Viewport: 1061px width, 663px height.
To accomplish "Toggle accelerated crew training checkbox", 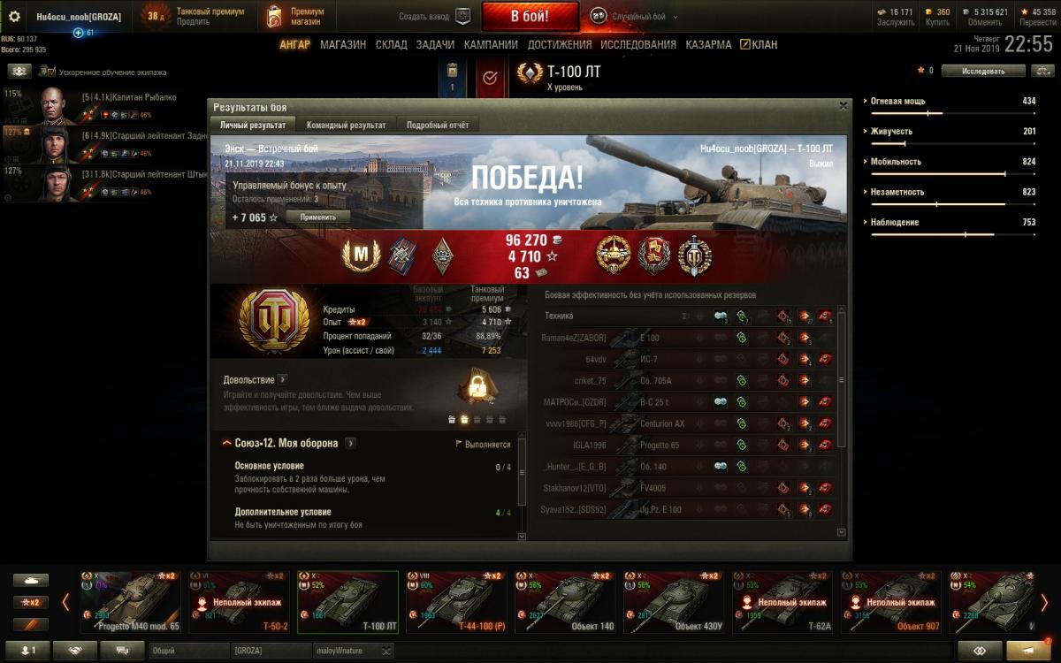I will [x=52, y=72].
